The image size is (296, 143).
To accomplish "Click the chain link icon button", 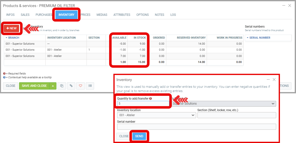I will pos(71,86).
